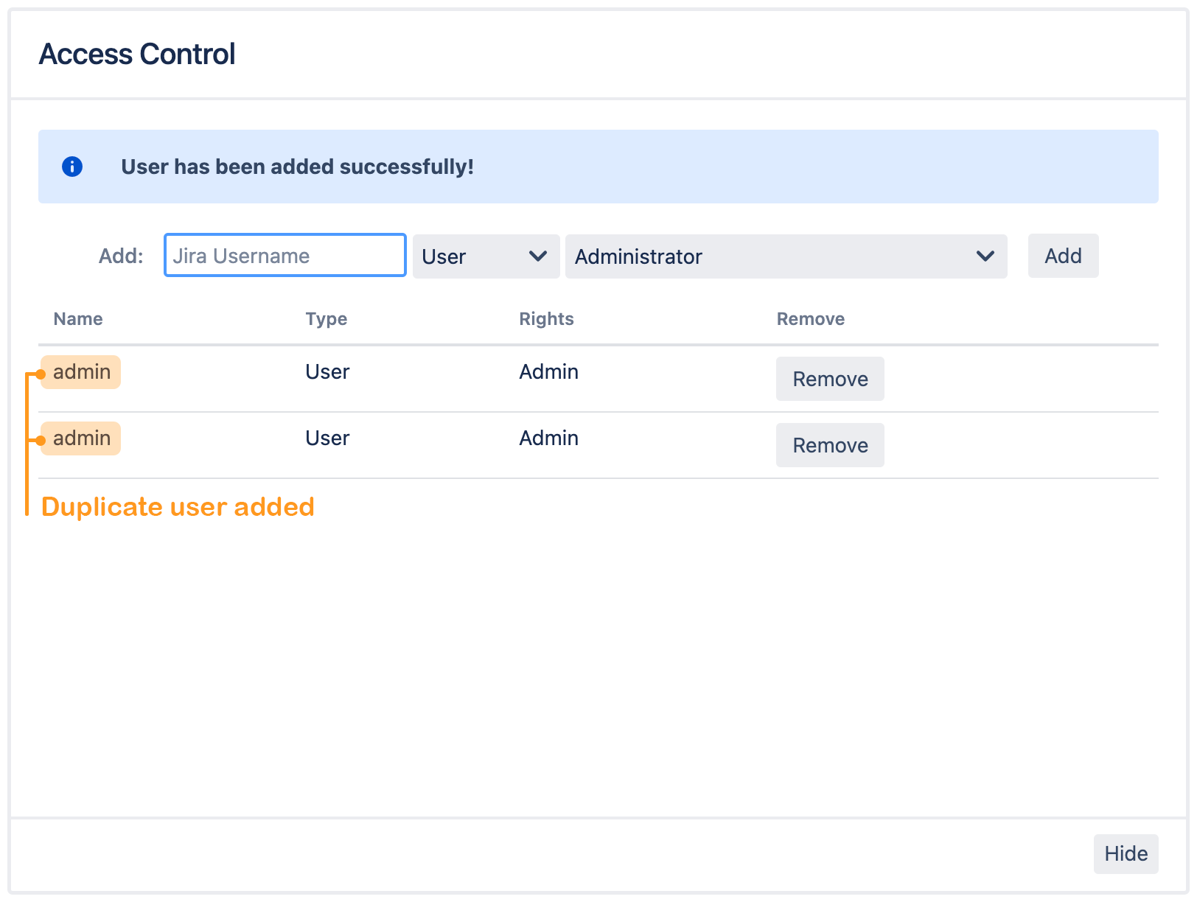Click the Add button to submit user
The height and width of the screenshot is (902, 1197).
coord(1063,256)
